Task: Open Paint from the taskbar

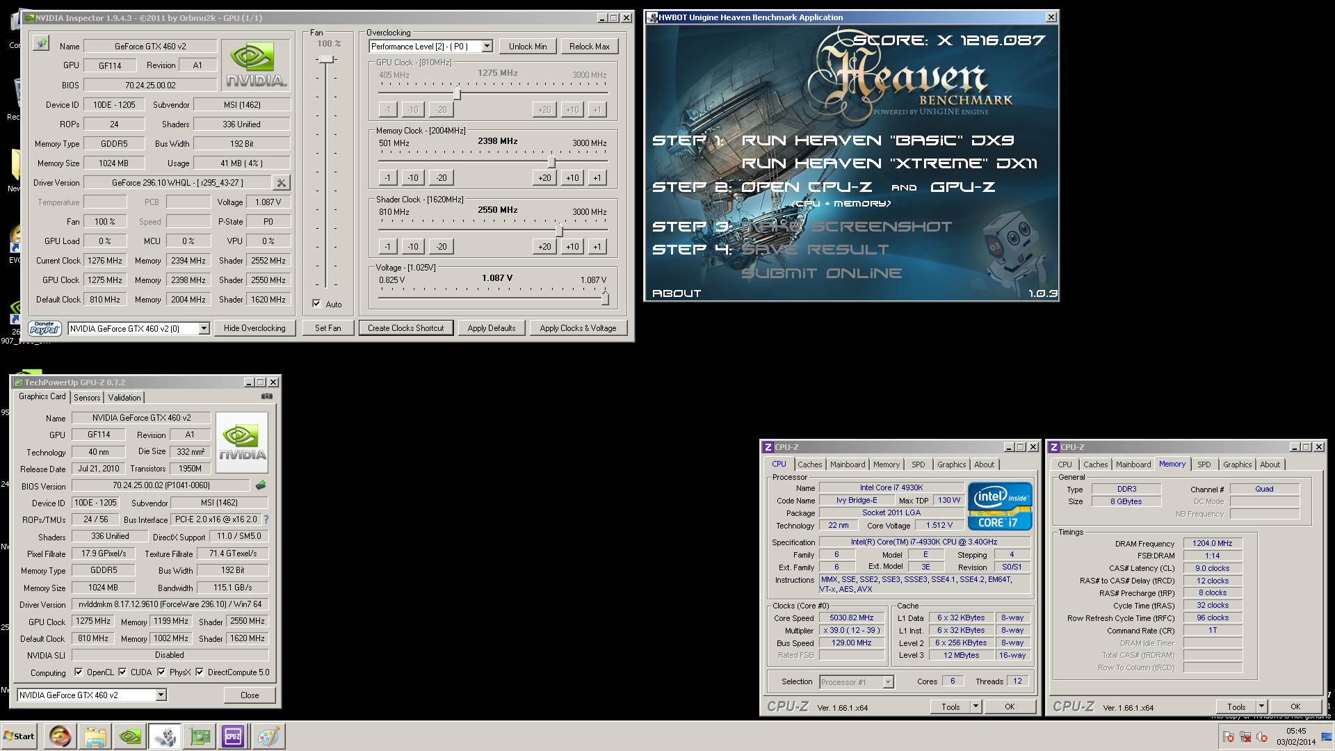Action: (x=268, y=736)
